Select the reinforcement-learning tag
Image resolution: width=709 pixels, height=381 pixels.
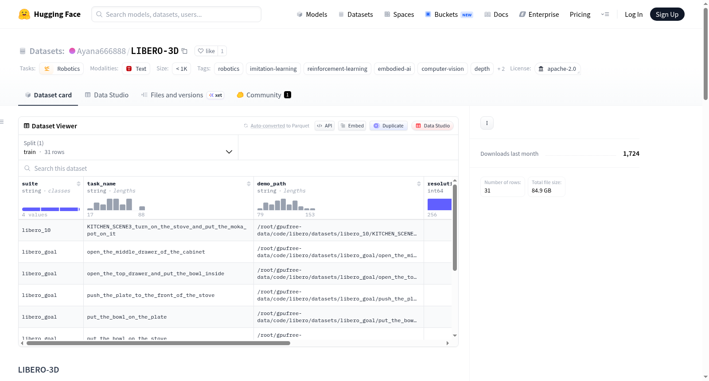(x=337, y=69)
